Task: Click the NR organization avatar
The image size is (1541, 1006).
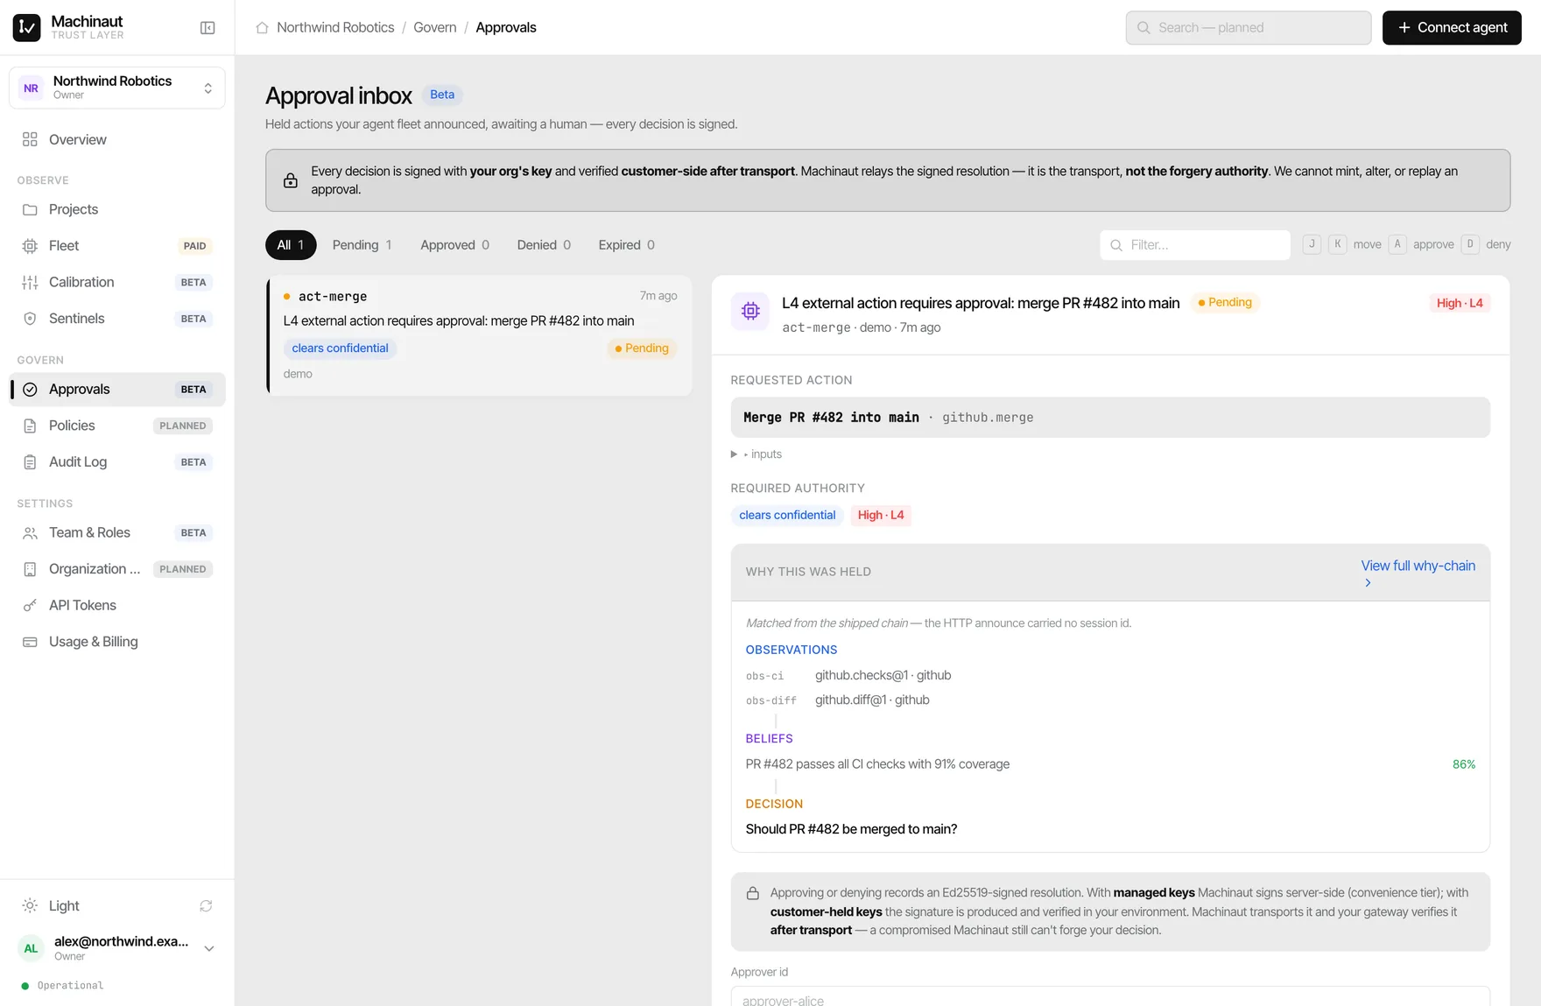Action: pos(32,88)
